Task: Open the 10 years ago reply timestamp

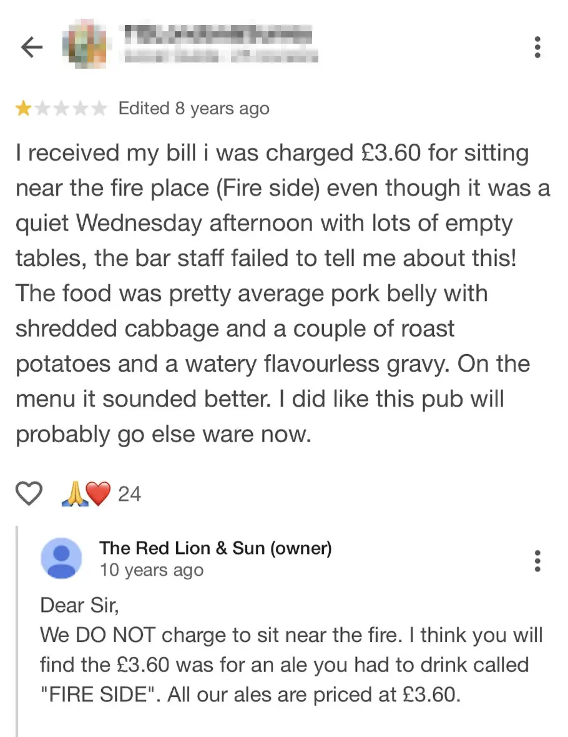Action: [x=150, y=570]
